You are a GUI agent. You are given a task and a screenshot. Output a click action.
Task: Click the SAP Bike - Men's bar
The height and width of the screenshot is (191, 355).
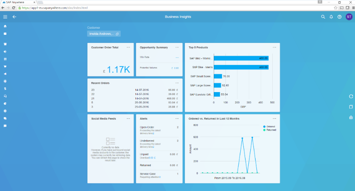[x=241, y=67]
